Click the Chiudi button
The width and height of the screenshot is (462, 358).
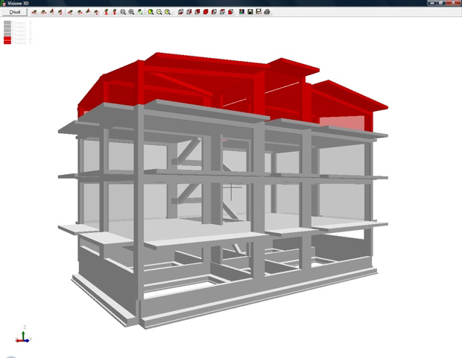tap(15, 12)
